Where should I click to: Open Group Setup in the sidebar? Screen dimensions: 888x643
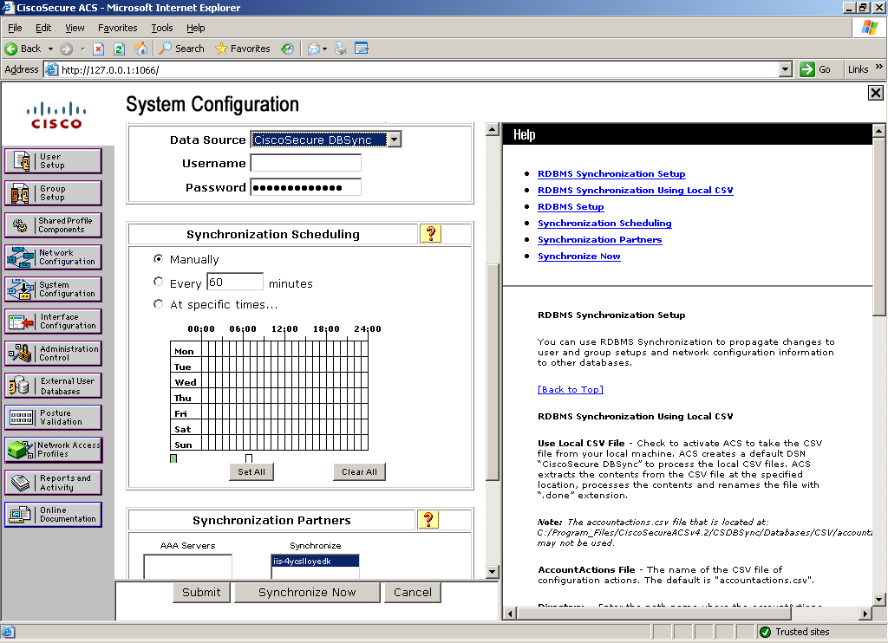(x=53, y=193)
